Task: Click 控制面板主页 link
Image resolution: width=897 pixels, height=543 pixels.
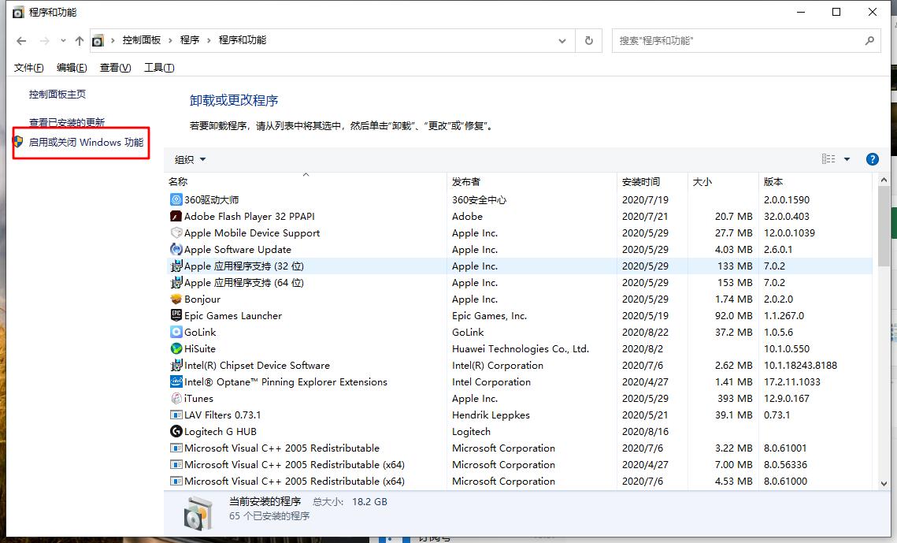Action: [57, 95]
